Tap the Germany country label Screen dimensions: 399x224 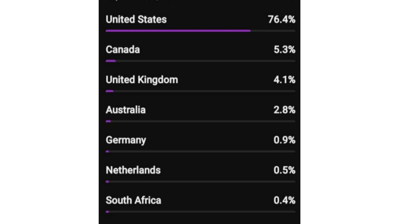pos(126,140)
